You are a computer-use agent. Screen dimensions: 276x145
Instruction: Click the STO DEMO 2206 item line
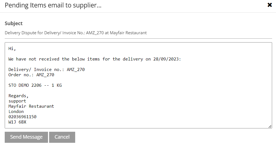(x=35, y=85)
